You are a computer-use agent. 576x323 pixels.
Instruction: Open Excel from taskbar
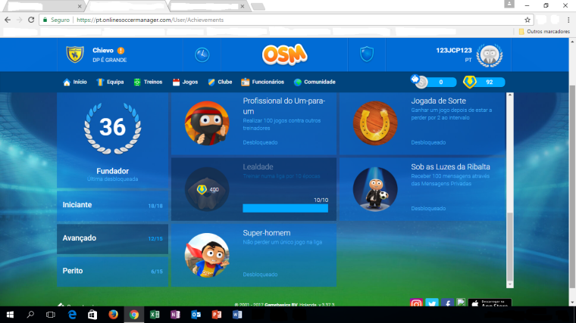[155, 315]
